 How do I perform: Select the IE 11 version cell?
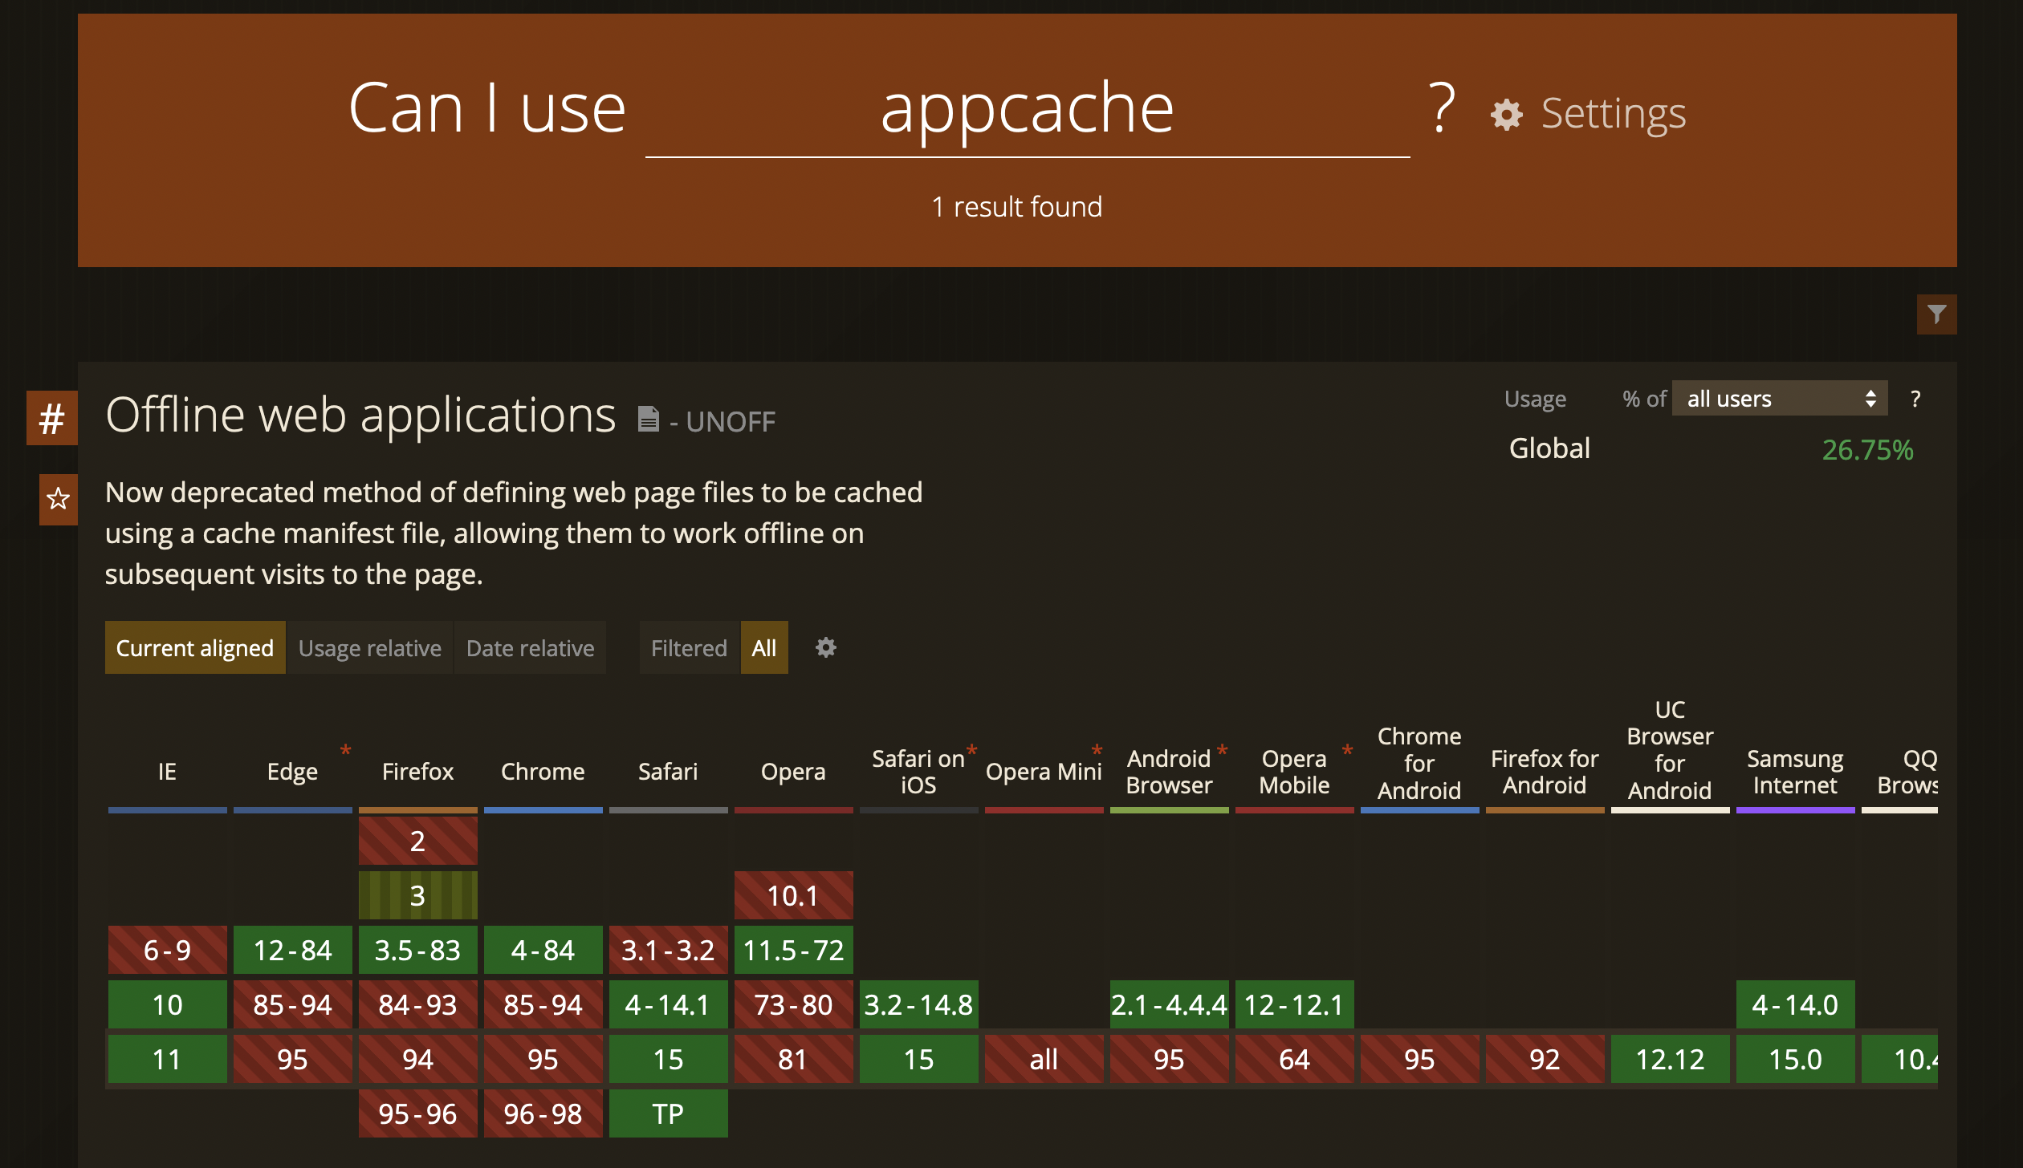[168, 1059]
